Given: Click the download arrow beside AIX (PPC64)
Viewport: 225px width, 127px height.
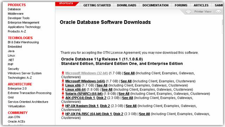Looking at the screenshot, I should pos(63,98).
